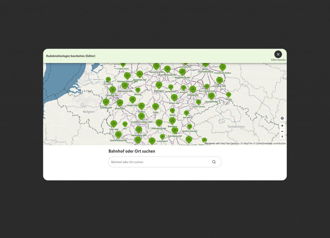The image size is (330, 238).
Task: Zoom out of the map
Action: 282,131
